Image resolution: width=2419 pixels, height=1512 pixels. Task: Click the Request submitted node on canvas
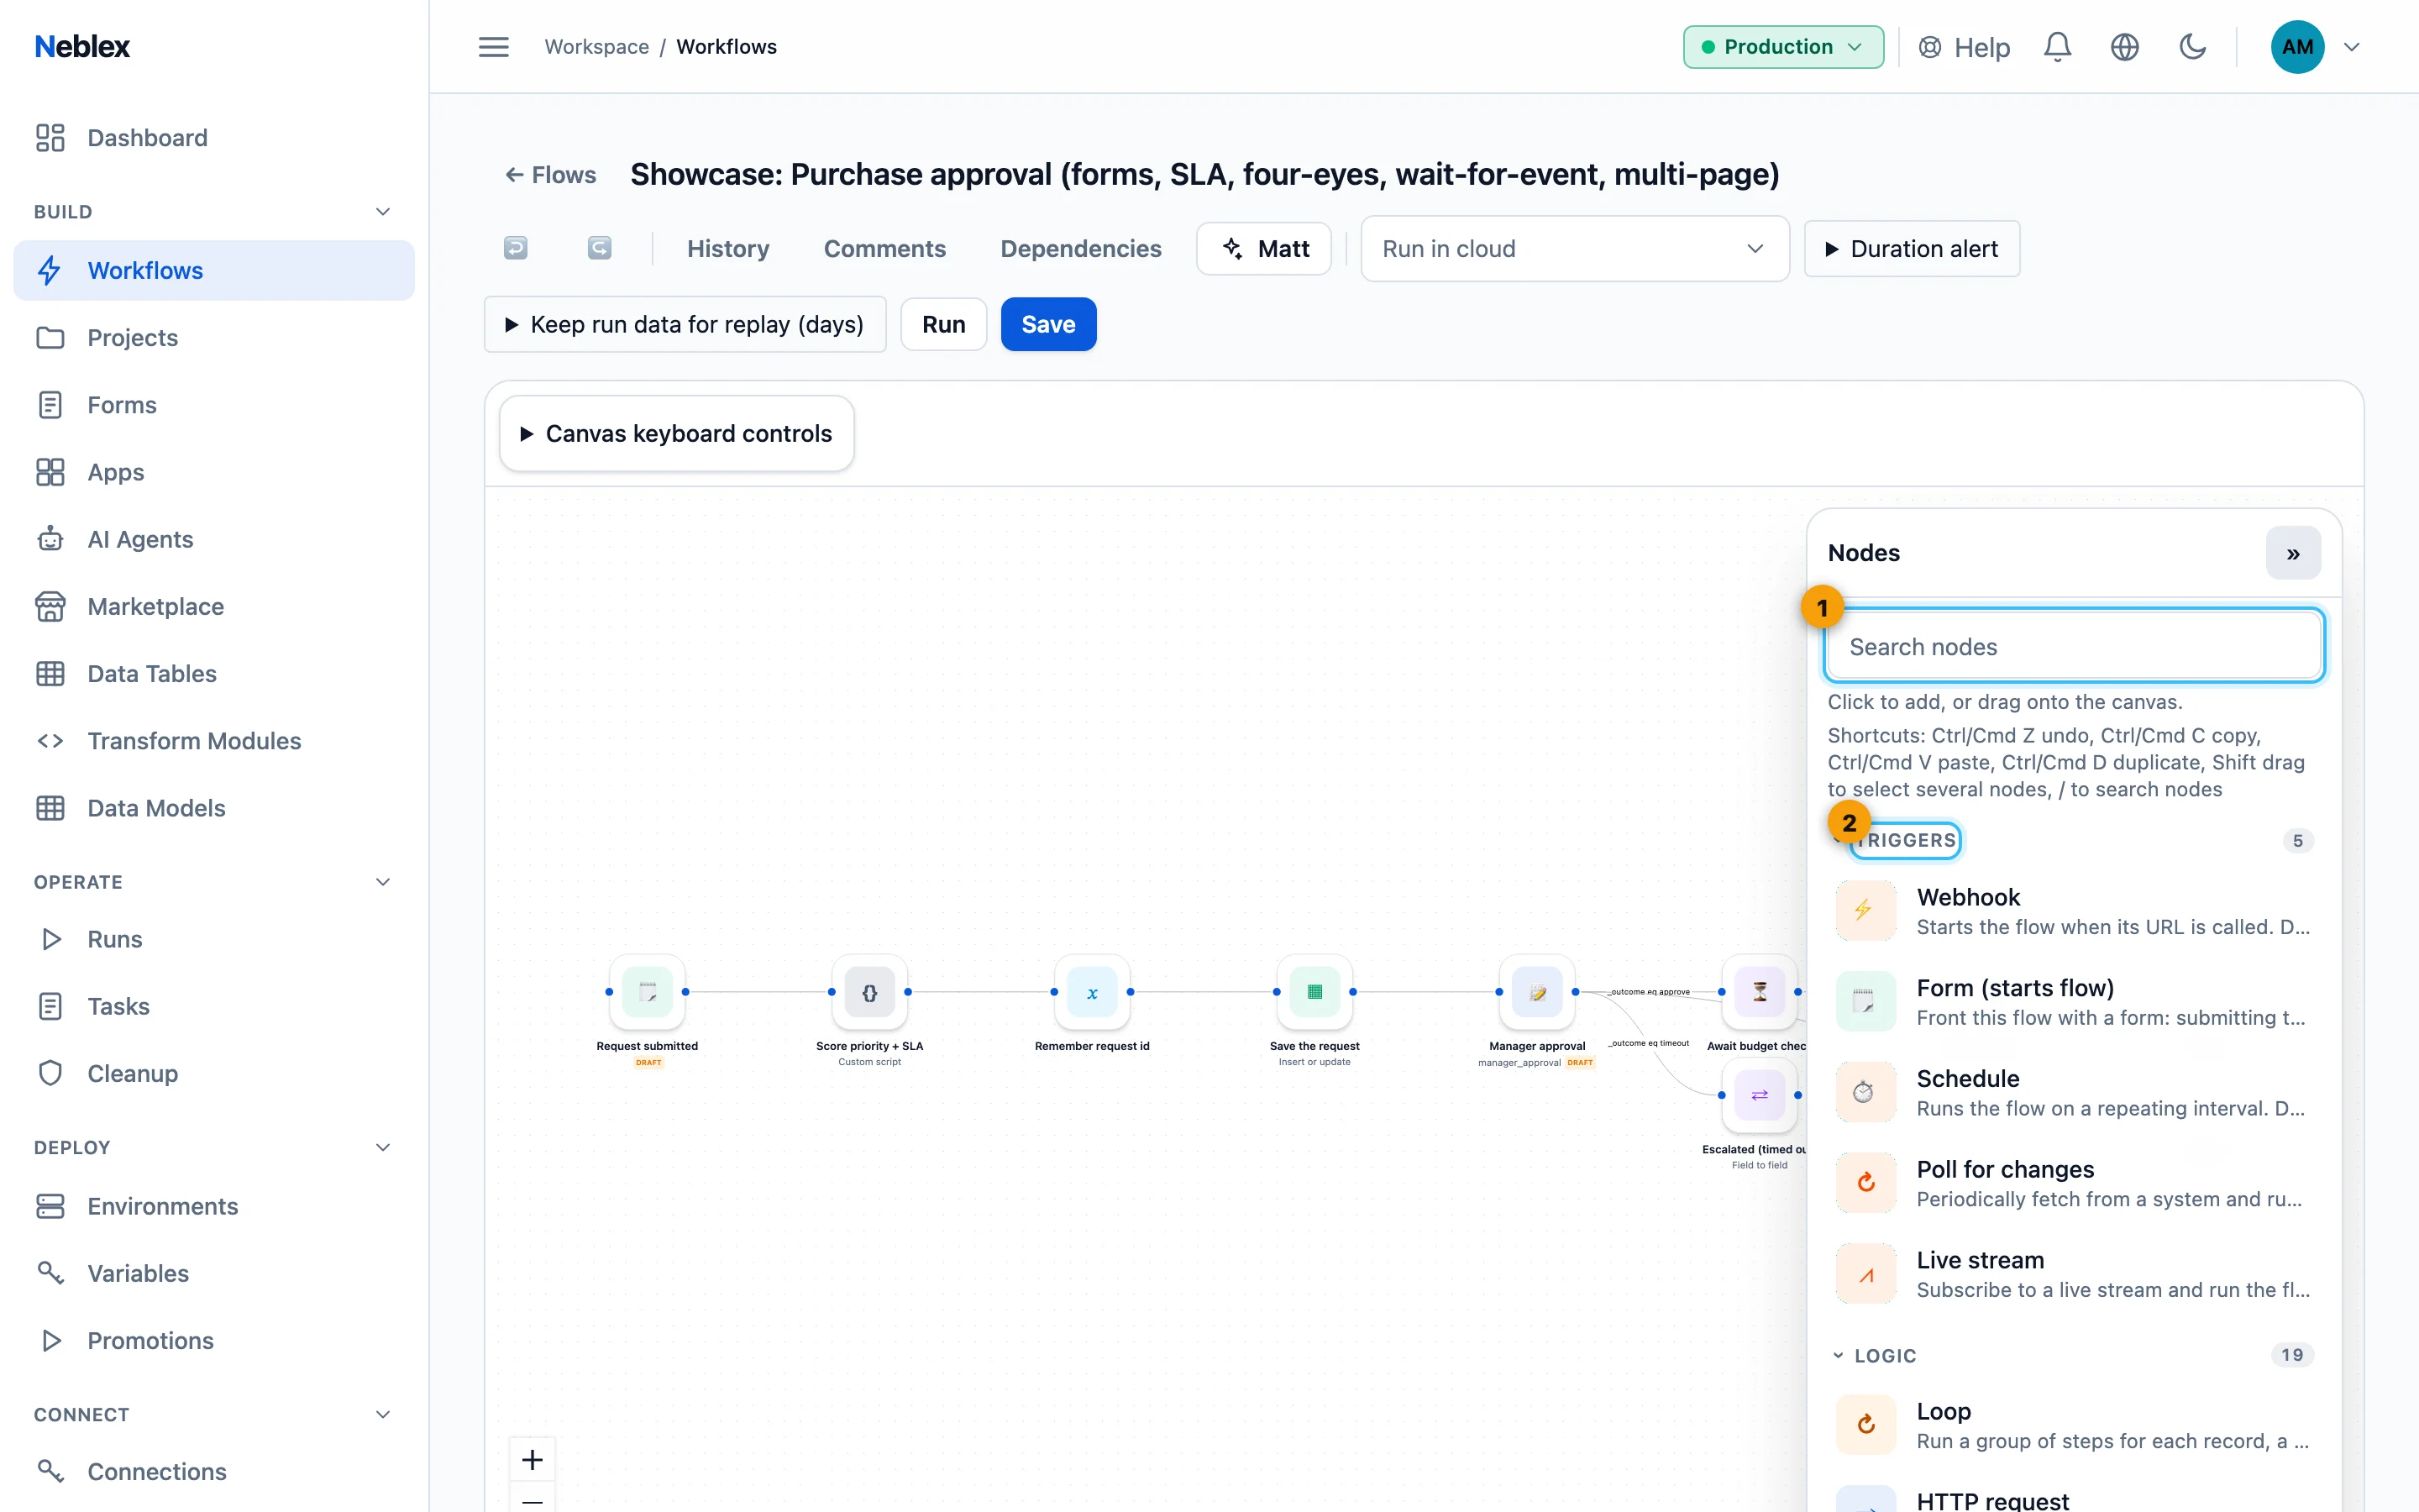648,992
